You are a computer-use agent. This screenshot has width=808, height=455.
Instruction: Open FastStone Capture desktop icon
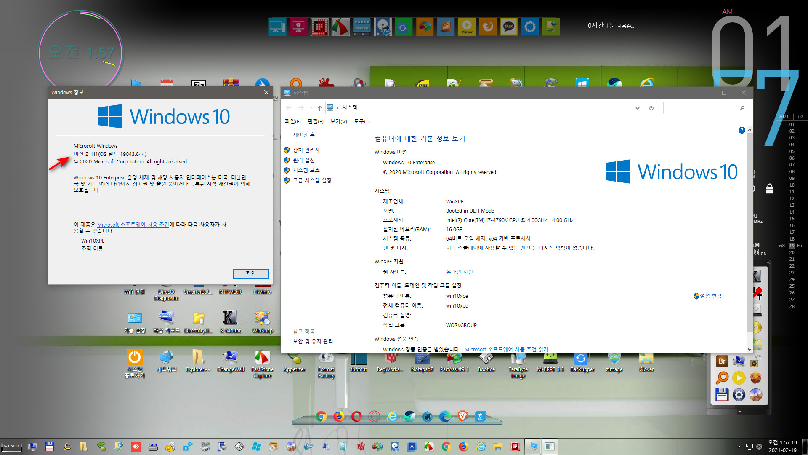pos(263,364)
